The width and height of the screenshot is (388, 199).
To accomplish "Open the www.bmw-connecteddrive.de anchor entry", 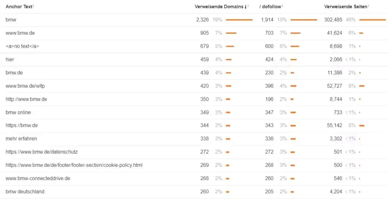I will click(x=38, y=178).
